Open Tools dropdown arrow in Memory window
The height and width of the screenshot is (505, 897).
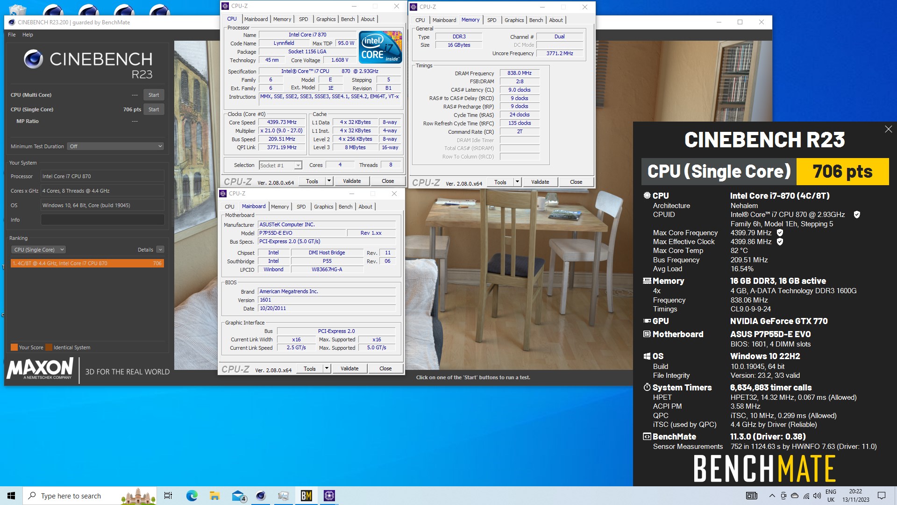[x=517, y=182]
